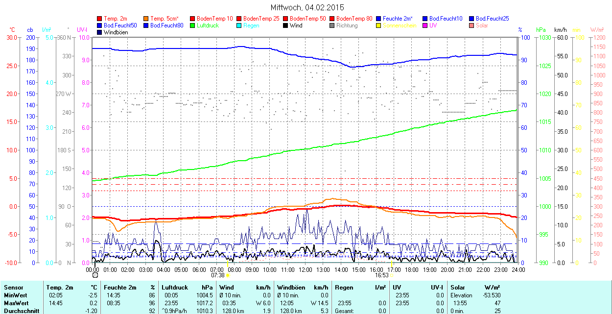Click the green Luftdruck legend square

click(193, 25)
